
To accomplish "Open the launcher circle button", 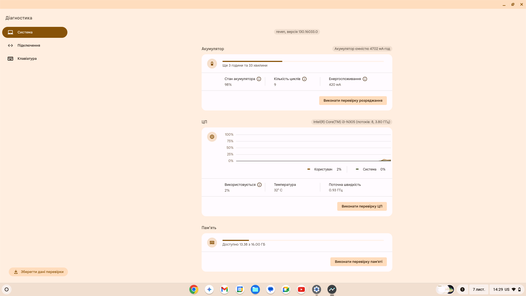I will click(7, 289).
